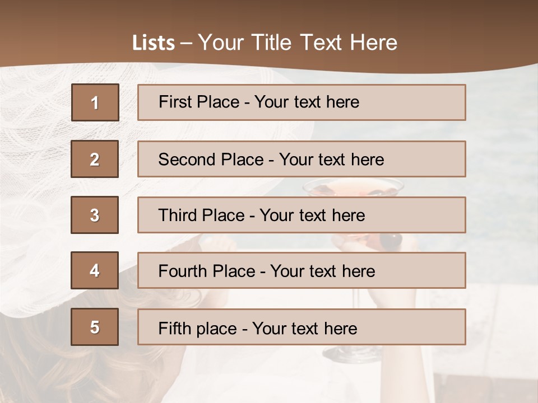Click the number 3 square

(95, 215)
